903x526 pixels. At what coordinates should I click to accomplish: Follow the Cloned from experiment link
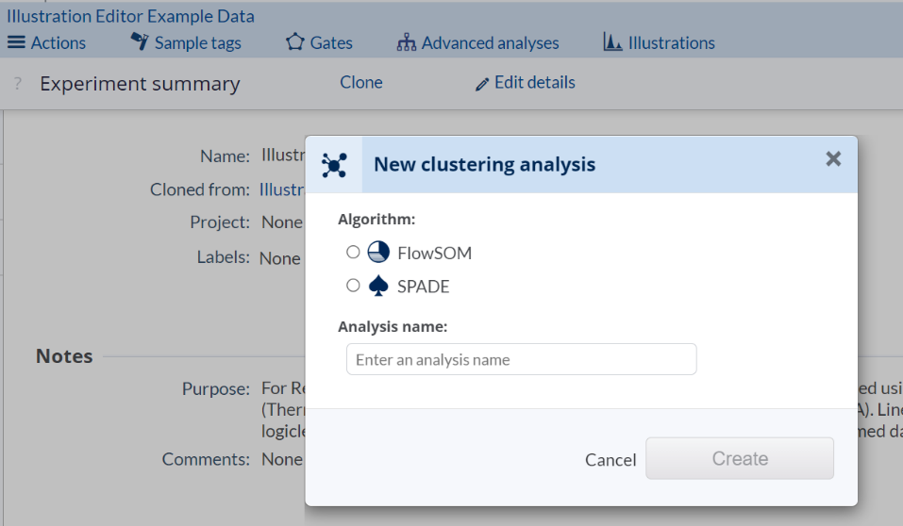(282, 189)
